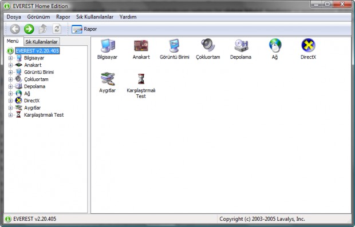The height and width of the screenshot is (227, 355).
Task: Click the green info icon in status bar
Action: click(8, 219)
